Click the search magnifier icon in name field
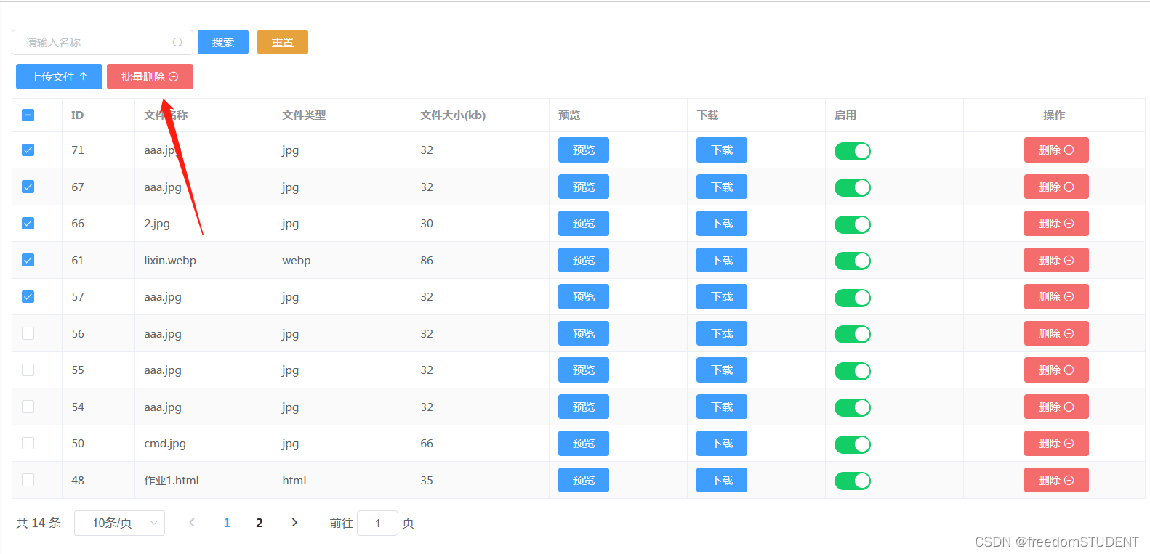 (x=177, y=43)
